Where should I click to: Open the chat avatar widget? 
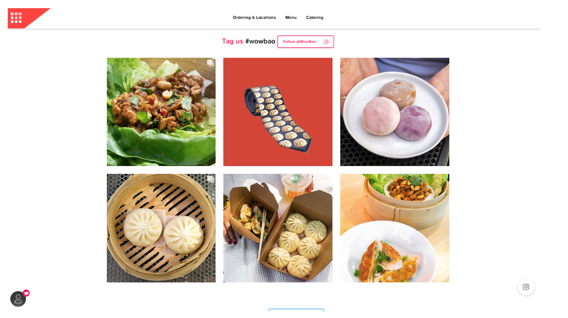click(x=18, y=299)
